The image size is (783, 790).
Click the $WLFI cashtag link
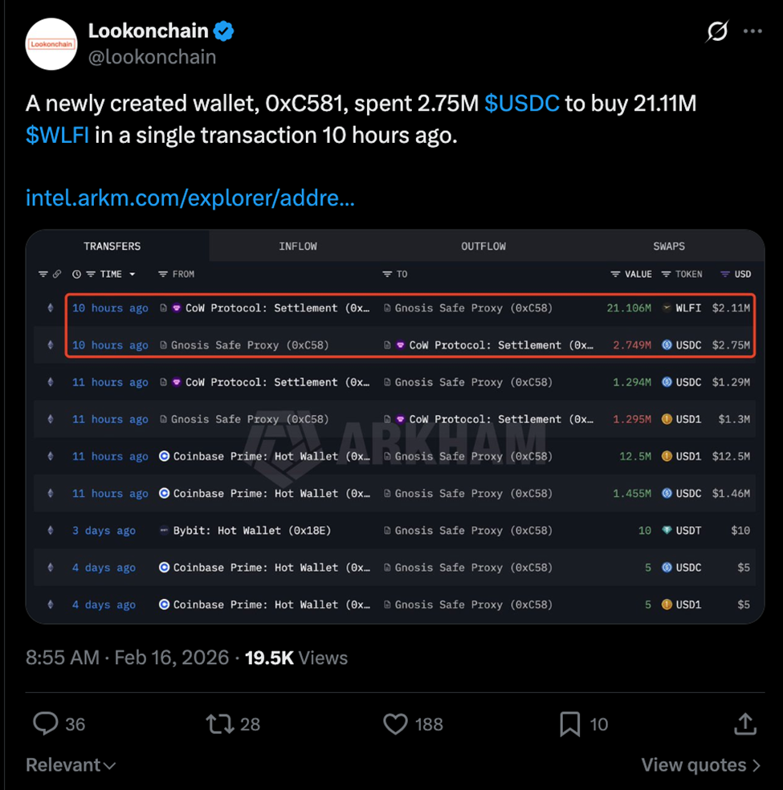pyautogui.click(x=57, y=135)
